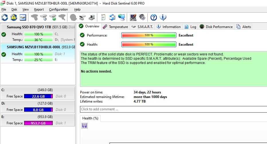The height and width of the screenshot is (144, 267).
Task: Click the yellow warning triangle toolbar icon
Action: click(x=14, y=17)
